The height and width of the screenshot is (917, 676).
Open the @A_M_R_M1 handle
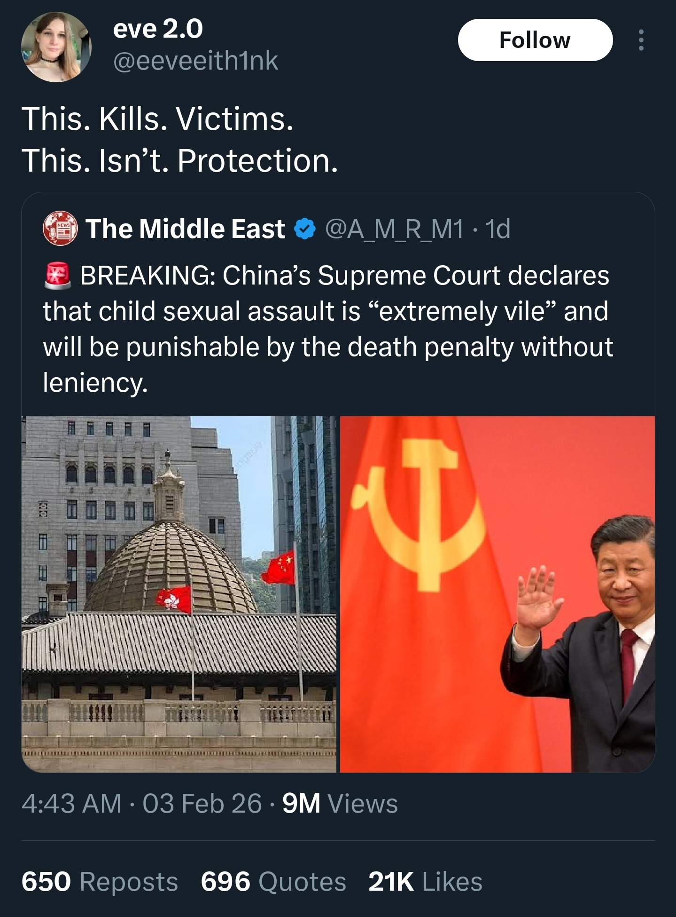[394, 229]
